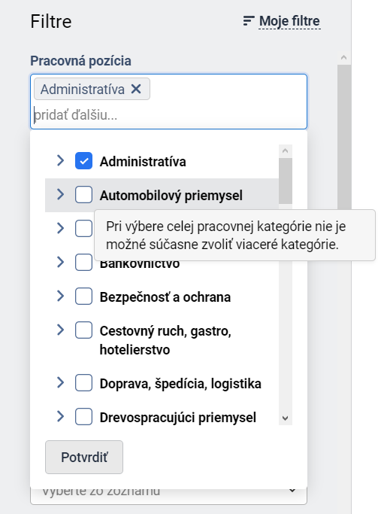The image size is (378, 514).
Task: Click the category list scrollbar thumb
Action: (286, 181)
